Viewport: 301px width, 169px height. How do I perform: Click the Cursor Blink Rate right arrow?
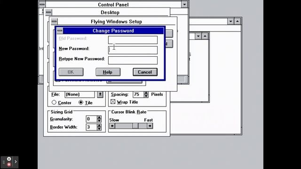click(x=150, y=126)
